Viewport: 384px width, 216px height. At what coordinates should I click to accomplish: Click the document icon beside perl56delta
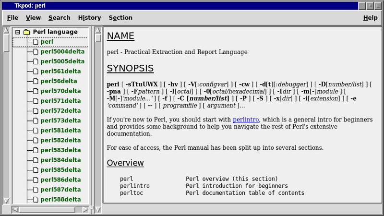(36, 81)
